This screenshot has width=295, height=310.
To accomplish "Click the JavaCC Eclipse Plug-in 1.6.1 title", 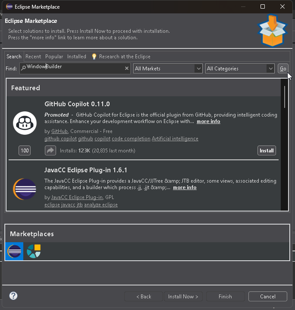I will pyautogui.click(x=86, y=170).
